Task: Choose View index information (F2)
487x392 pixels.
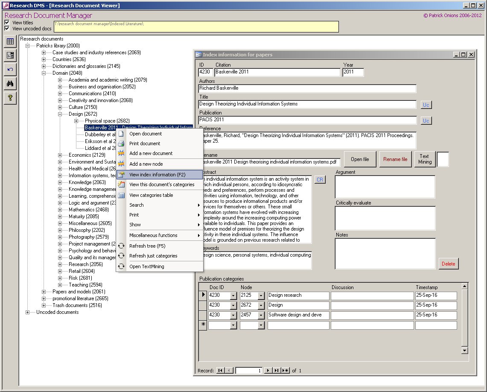Action: [x=160, y=175]
